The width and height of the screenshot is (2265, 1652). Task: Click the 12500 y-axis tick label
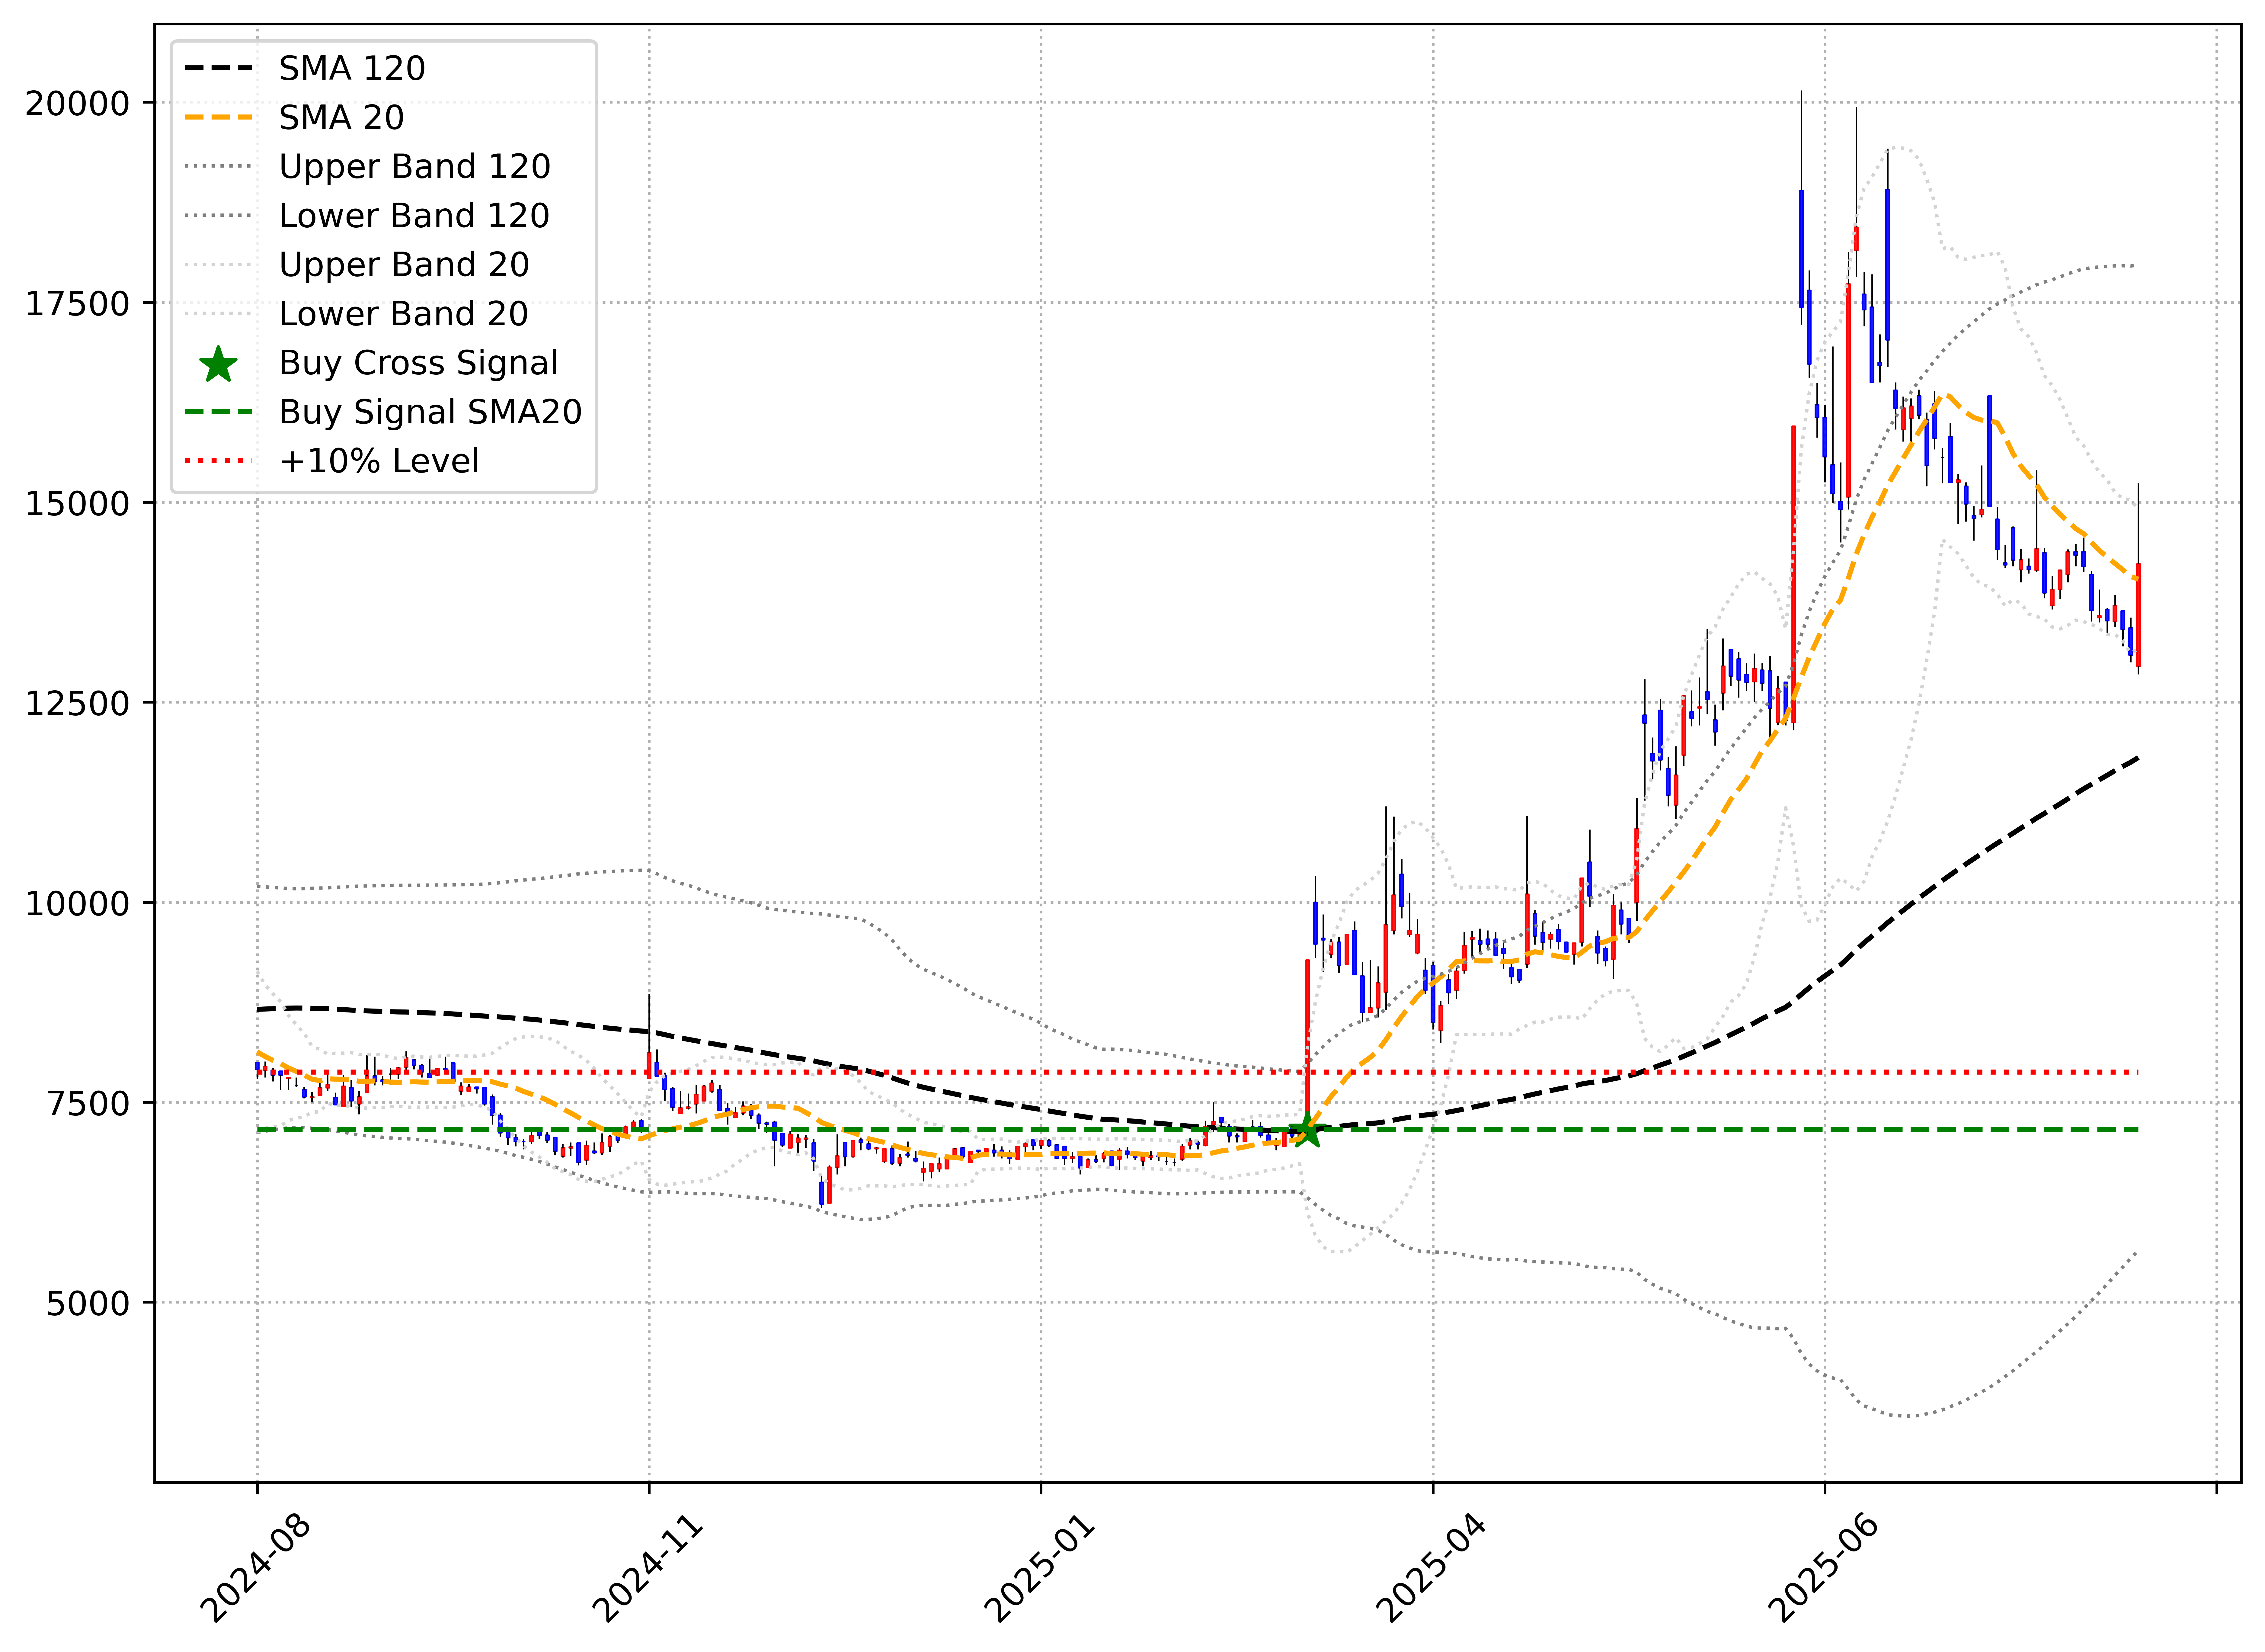coord(78,703)
